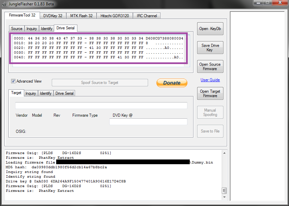The width and height of the screenshot is (289, 206).
Task: Click the log scrollbar up arrow
Action: click(224, 153)
